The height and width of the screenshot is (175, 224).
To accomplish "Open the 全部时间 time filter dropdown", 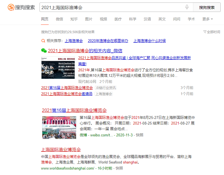I will (x=213, y=32).
